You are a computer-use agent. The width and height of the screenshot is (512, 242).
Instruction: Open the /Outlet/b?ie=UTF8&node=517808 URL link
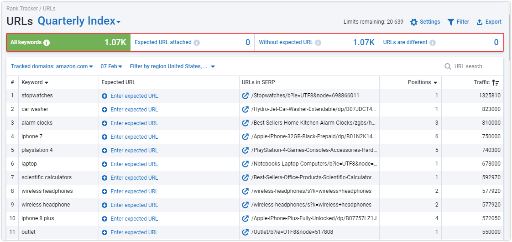pos(292,232)
